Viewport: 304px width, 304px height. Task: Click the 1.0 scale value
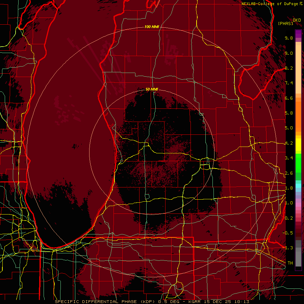pos(289,203)
